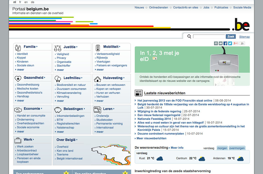Open Verkeersveiligheid under Mobiliteit
Image resolution: width=263 pixels, height=174 pixels.
coord(108,54)
